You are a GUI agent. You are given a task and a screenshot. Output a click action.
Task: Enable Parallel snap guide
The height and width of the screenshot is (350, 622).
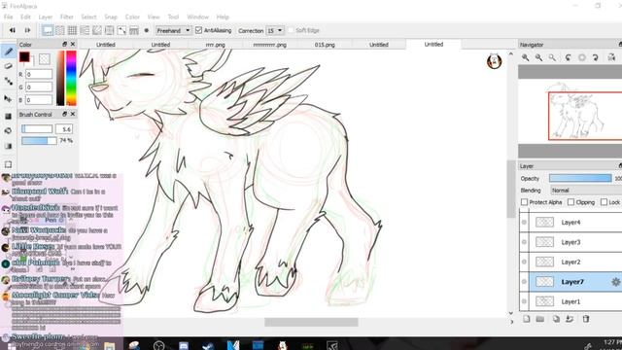pos(60,30)
